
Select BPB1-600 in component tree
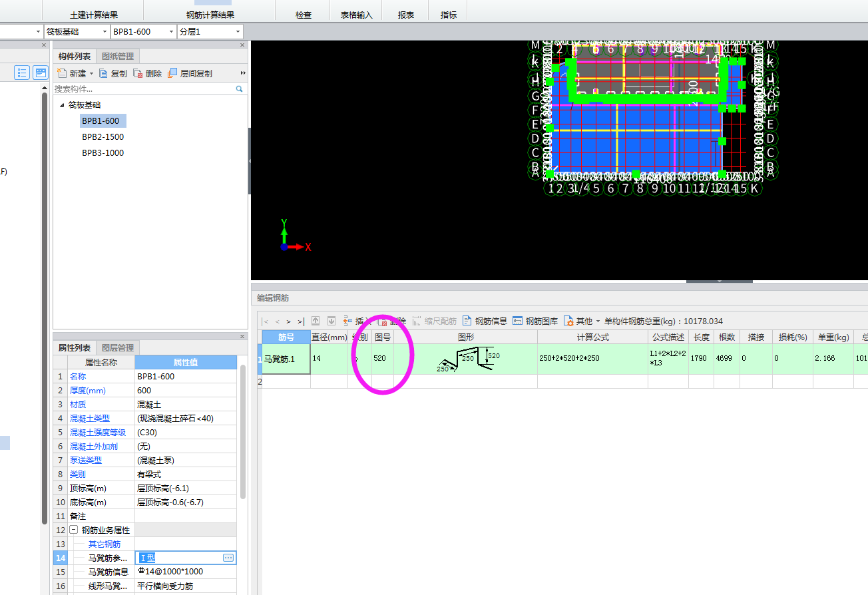coord(103,121)
